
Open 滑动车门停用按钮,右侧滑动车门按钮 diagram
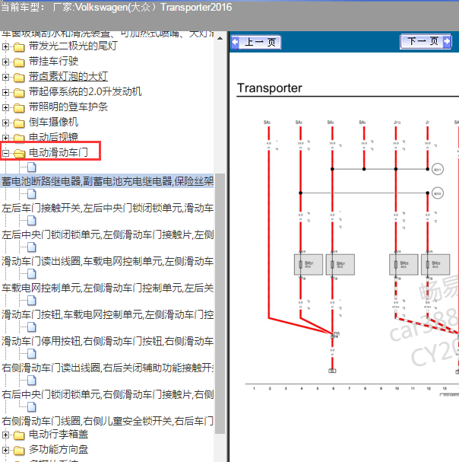107,341
